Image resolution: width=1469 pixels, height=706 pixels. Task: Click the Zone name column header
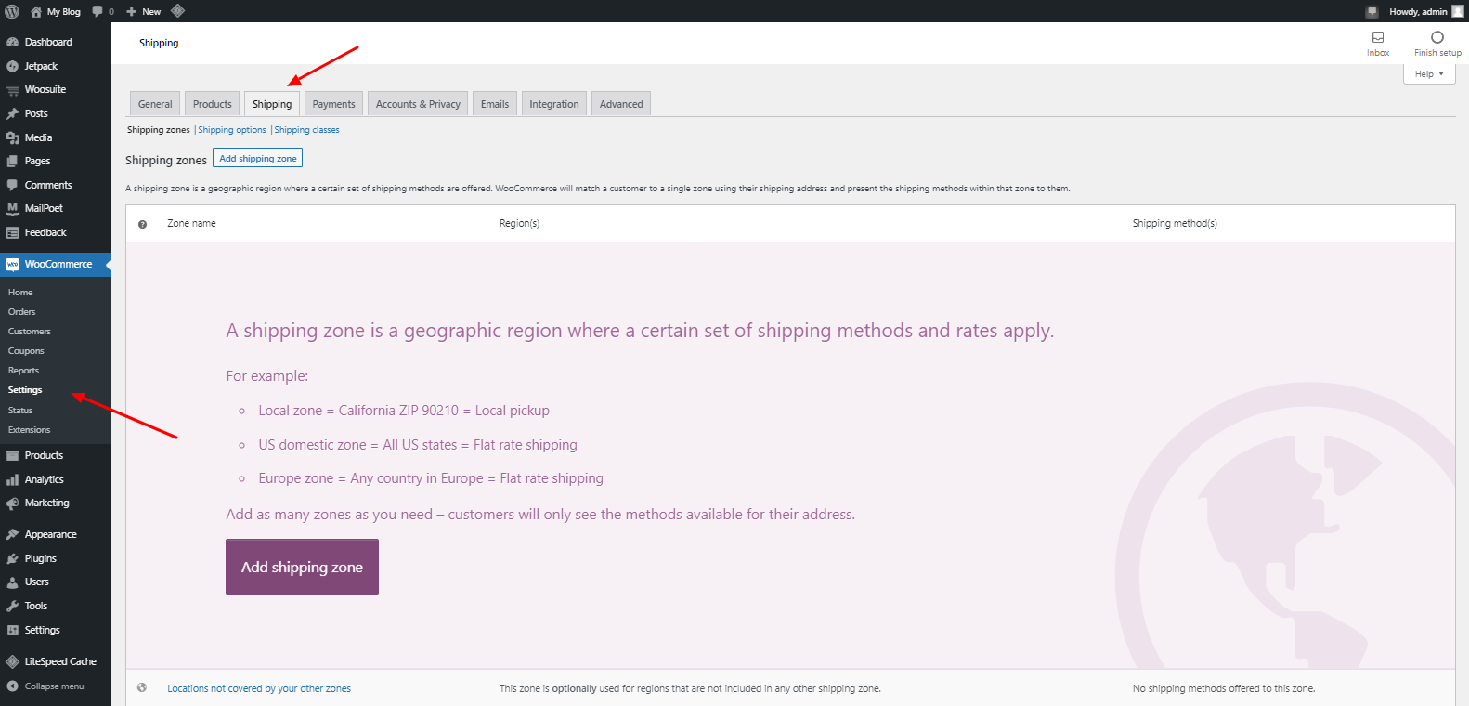pyautogui.click(x=191, y=223)
